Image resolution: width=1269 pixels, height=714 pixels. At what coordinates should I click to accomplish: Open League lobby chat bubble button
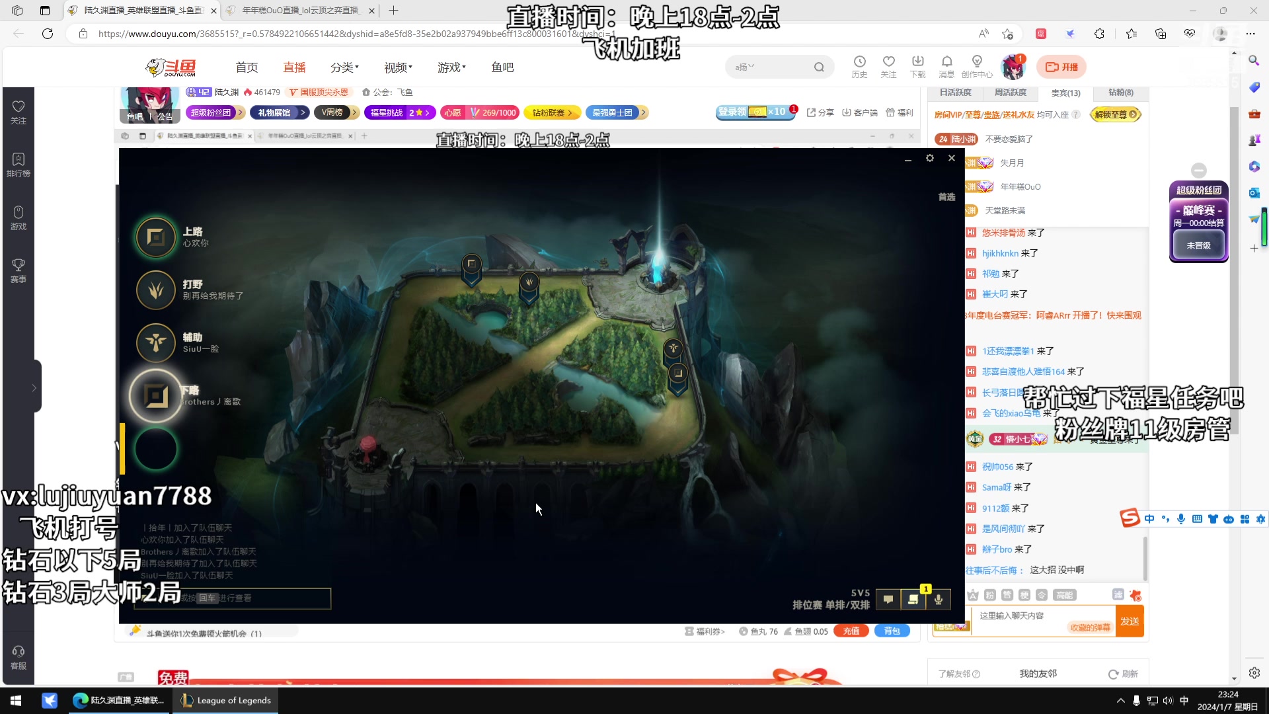click(888, 600)
